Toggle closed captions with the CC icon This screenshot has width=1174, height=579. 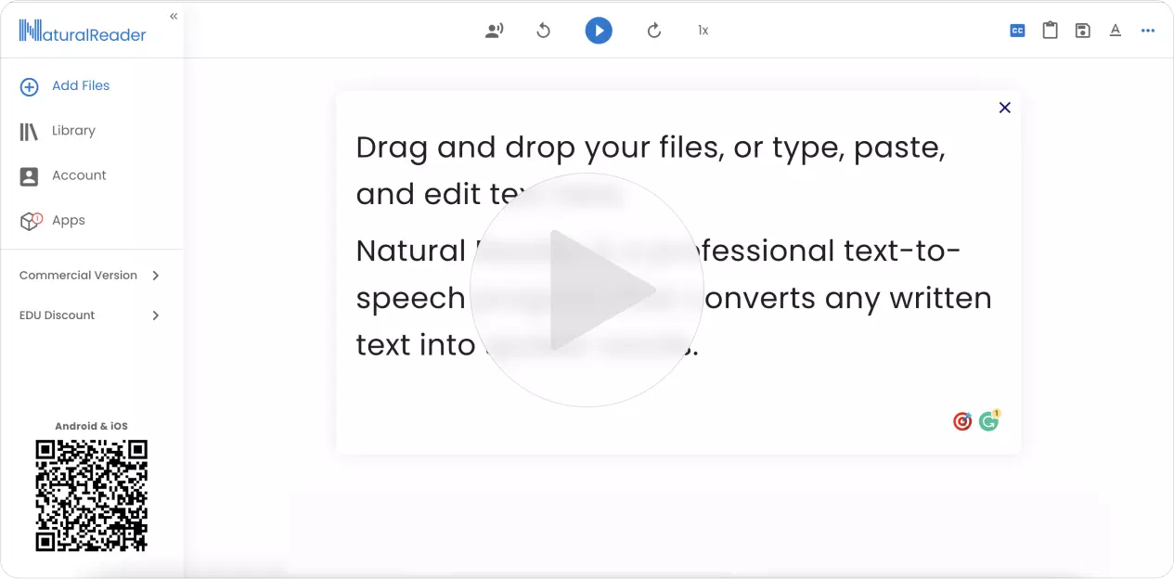pyautogui.click(x=1017, y=30)
